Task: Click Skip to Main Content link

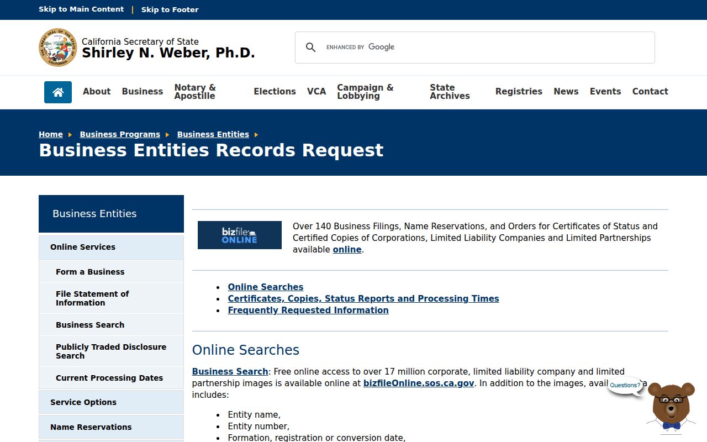Action: [81, 9]
